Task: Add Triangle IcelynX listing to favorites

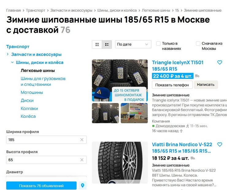Action: pos(220,62)
